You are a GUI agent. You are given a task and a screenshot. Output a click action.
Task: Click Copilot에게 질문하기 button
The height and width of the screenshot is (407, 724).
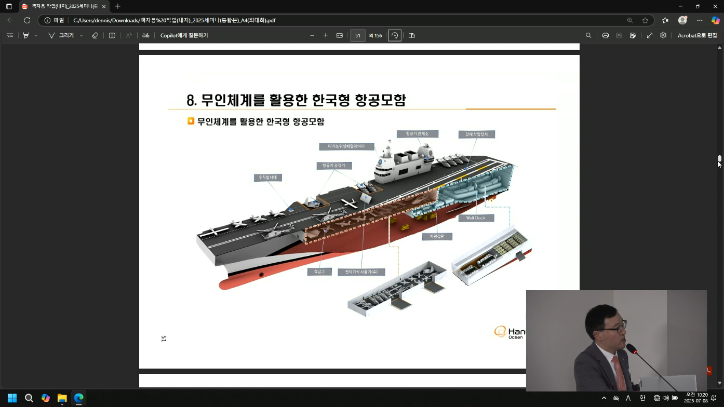[x=184, y=35]
